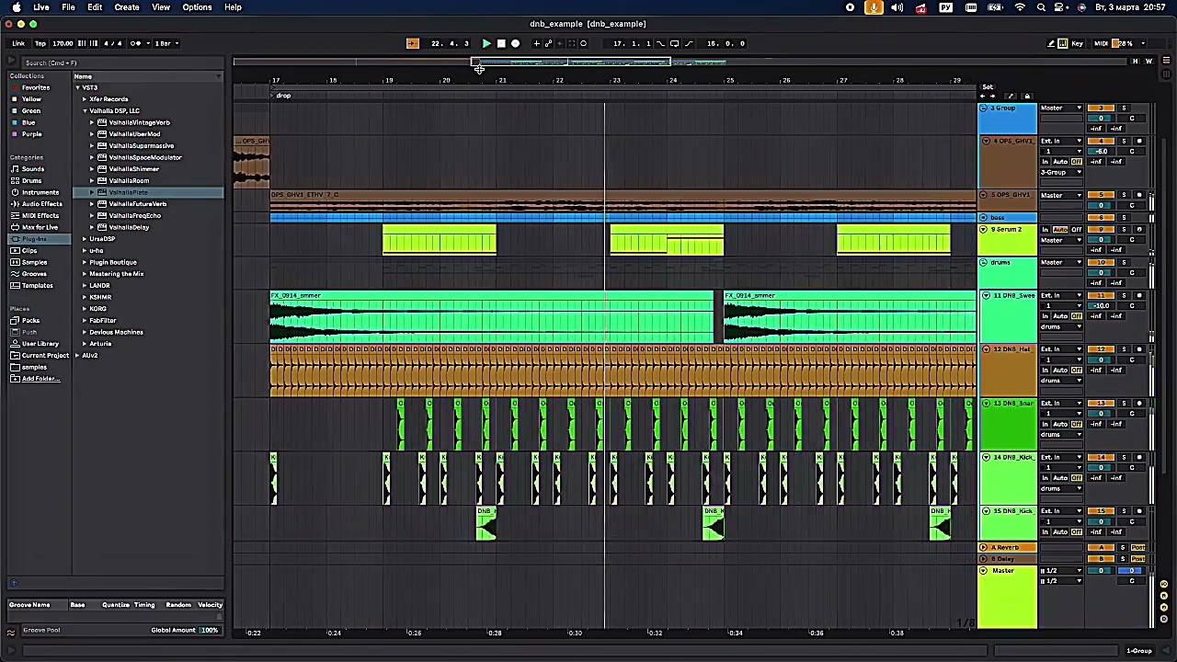Toggle the Follow playback icon
This screenshot has width=1177, height=662.
click(412, 43)
